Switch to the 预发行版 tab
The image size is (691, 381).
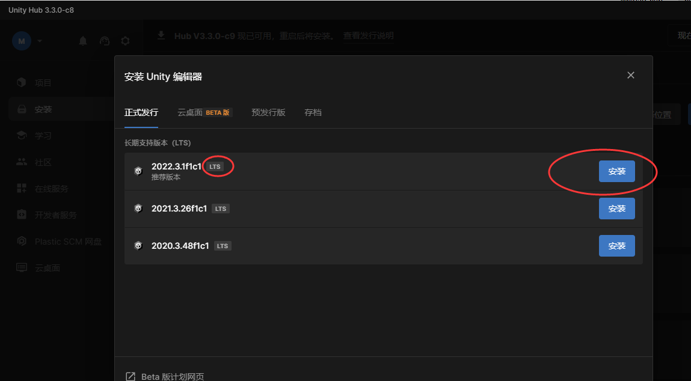point(268,112)
